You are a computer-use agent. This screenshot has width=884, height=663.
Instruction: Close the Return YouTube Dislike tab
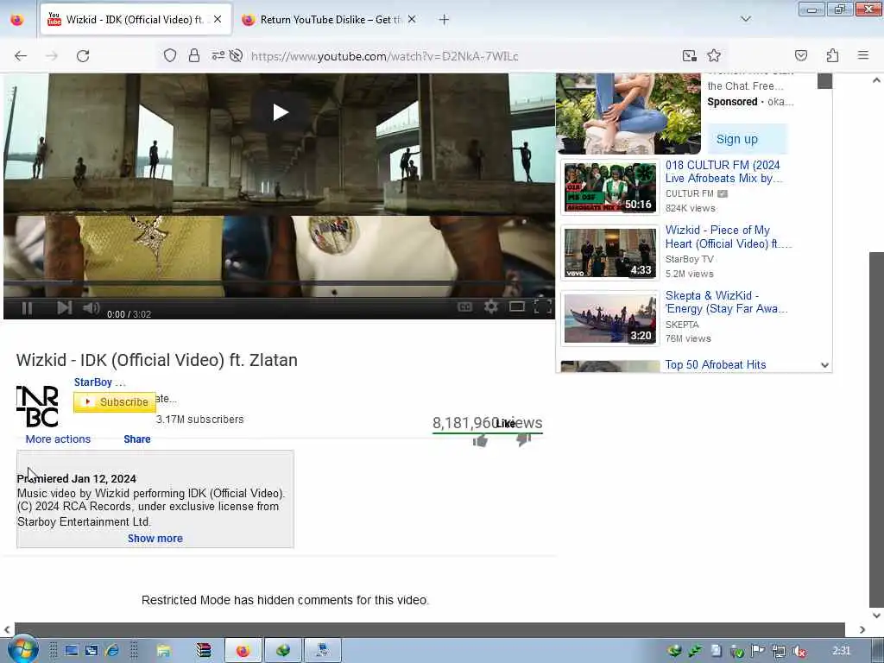click(412, 19)
